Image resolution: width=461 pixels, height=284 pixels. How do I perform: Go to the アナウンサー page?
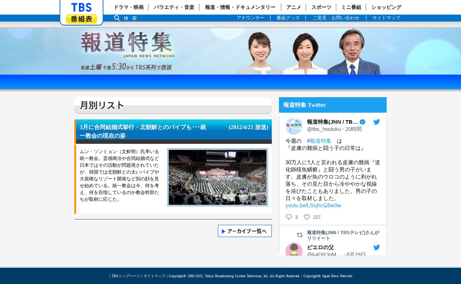pyautogui.click(x=251, y=18)
